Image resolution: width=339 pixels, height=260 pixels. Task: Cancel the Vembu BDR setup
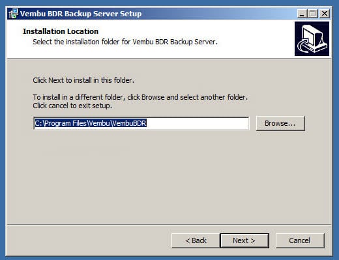tap(300, 240)
